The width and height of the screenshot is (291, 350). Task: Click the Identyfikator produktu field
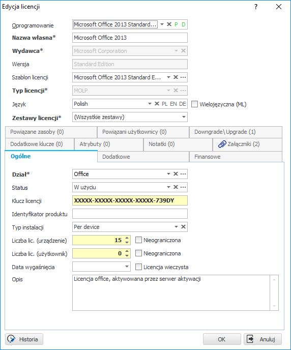(130, 214)
